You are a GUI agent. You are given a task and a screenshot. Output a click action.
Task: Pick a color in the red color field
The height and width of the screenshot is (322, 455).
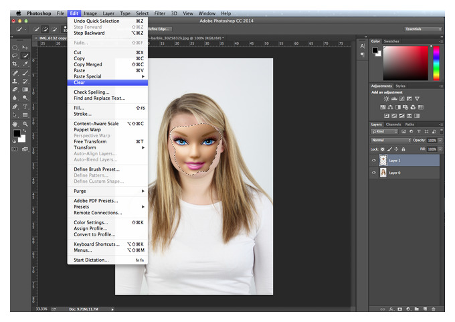pos(405,63)
